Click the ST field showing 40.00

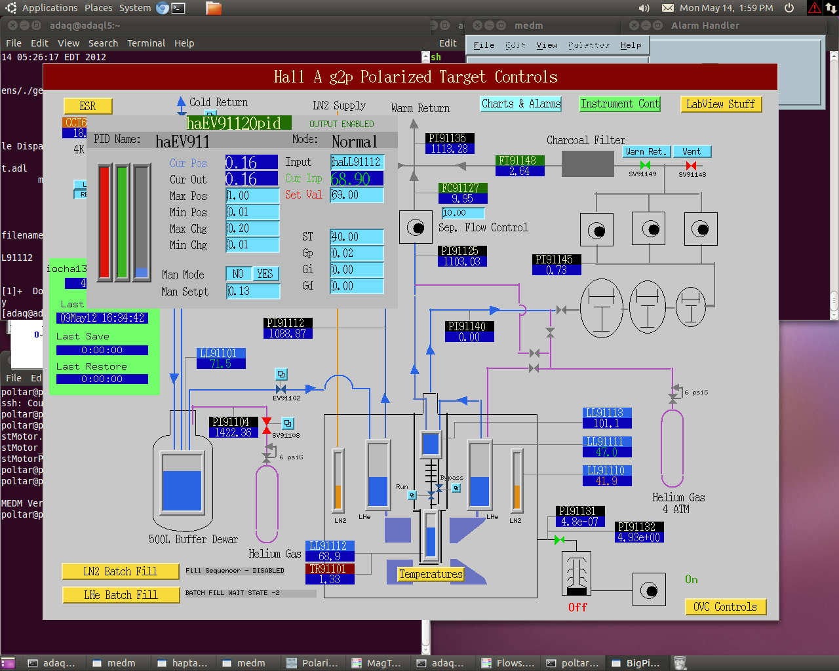[357, 237]
